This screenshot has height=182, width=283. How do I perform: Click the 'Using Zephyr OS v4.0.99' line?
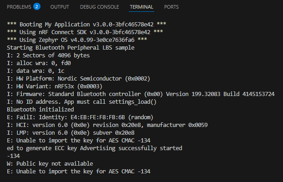(77, 40)
